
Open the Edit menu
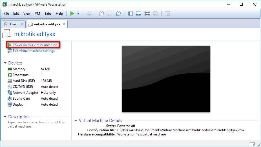(16, 14)
